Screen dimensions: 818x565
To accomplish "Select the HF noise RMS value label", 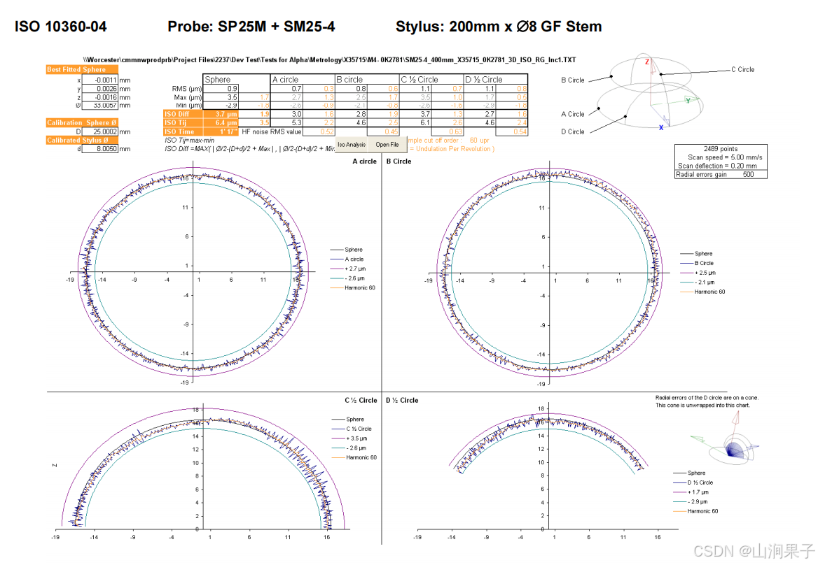I will (x=271, y=131).
